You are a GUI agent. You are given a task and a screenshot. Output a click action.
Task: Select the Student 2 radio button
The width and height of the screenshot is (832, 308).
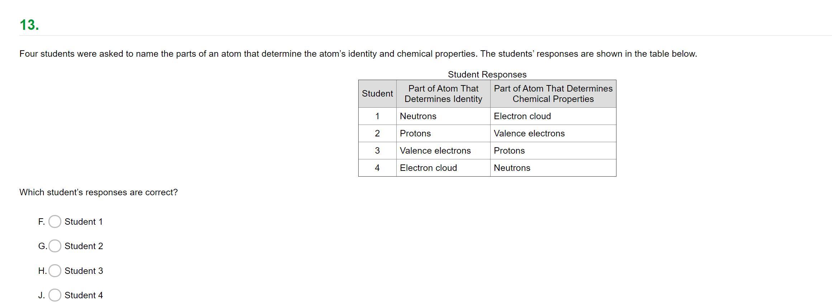pos(55,246)
